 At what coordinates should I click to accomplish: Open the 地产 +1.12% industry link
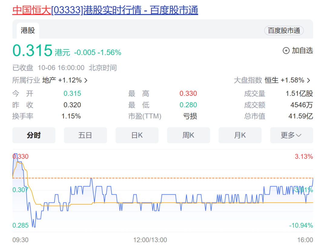pos(62,80)
